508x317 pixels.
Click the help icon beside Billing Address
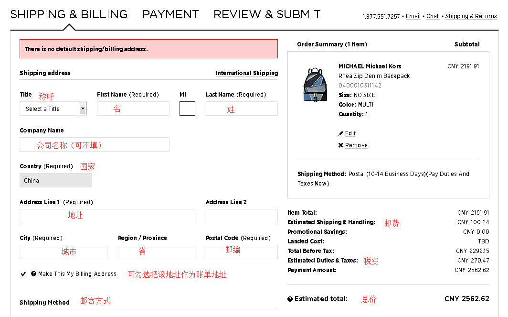(x=34, y=274)
